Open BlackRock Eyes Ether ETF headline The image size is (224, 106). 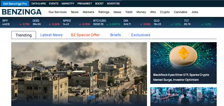click(x=181, y=77)
